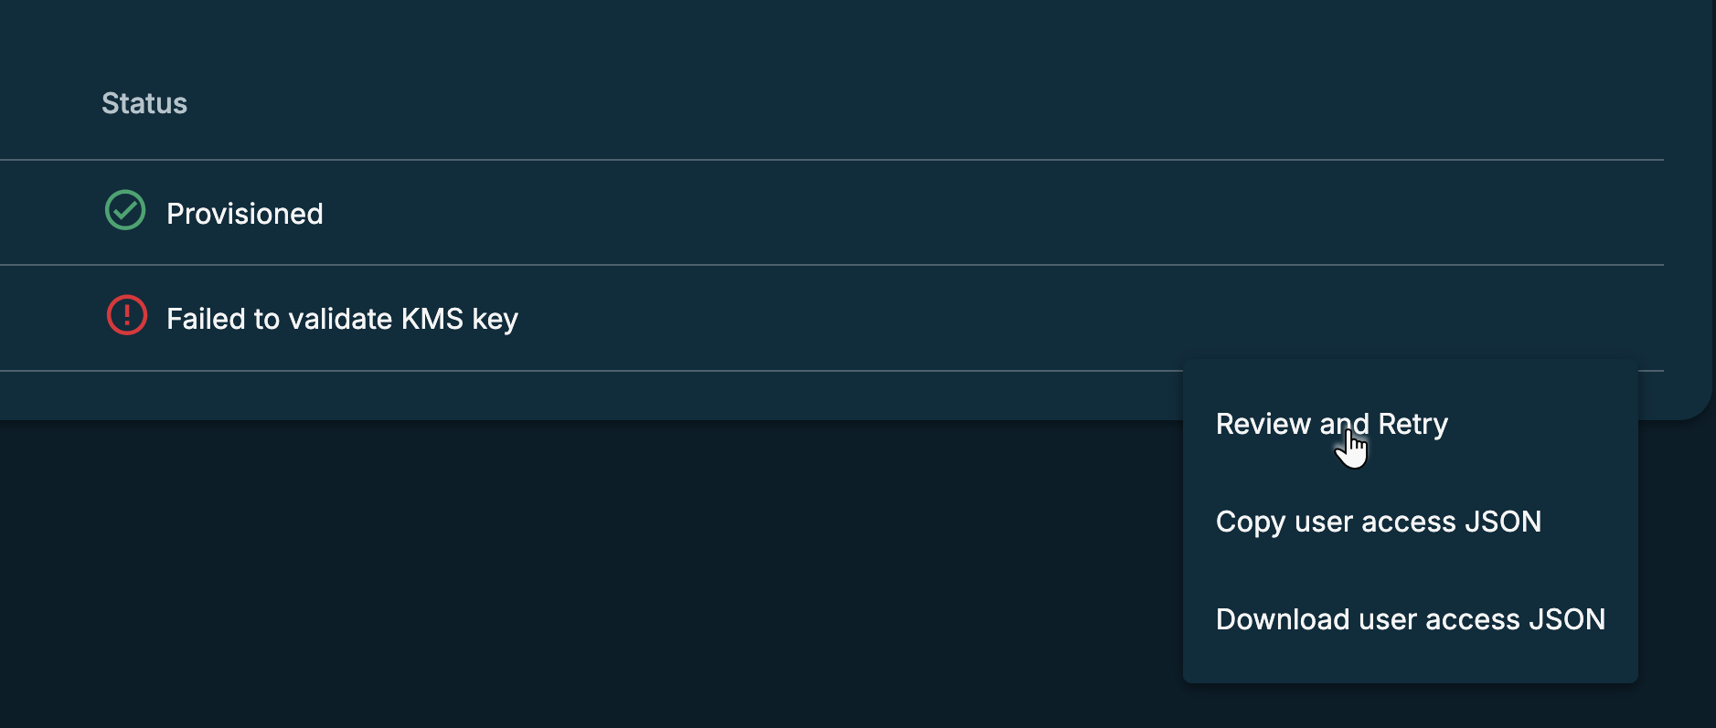The image size is (1716, 728).
Task: Select Download user access JSON
Action: (1410, 619)
